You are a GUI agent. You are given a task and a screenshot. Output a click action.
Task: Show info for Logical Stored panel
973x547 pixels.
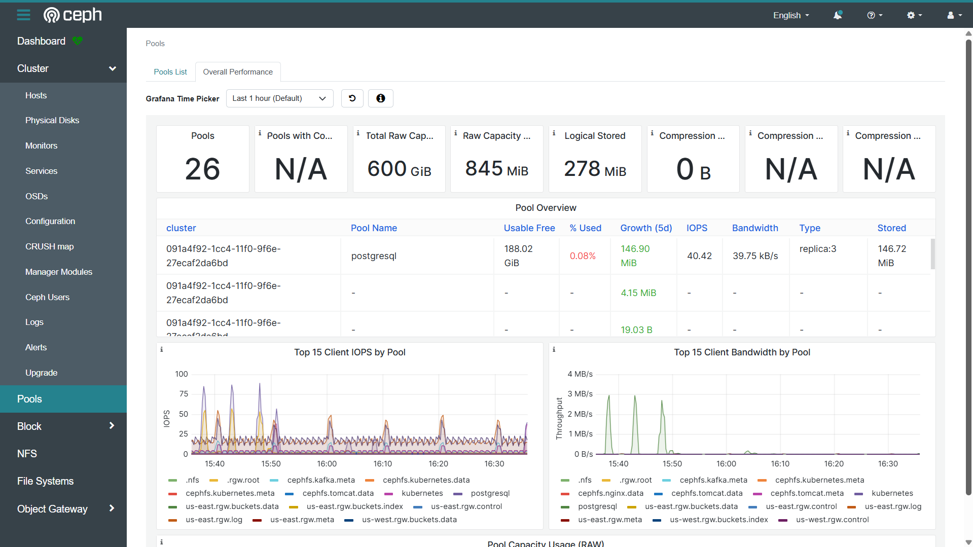(x=554, y=133)
